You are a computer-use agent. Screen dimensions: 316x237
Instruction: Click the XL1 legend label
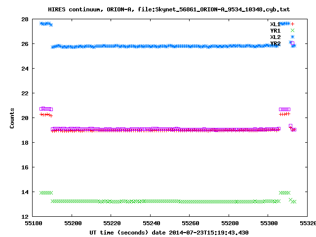pyautogui.click(x=276, y=24)
